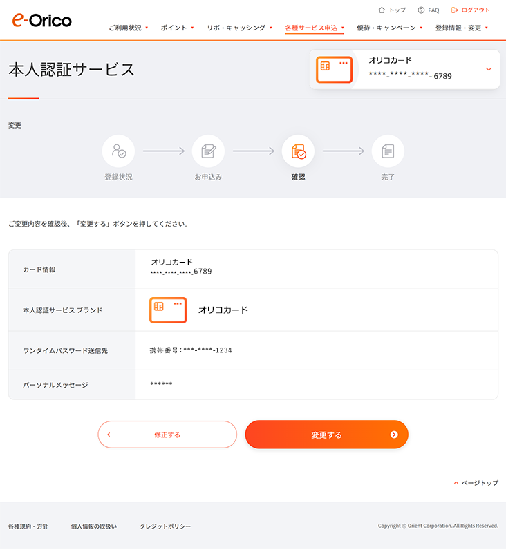Click the 修正する button

(x=167, y=435)
